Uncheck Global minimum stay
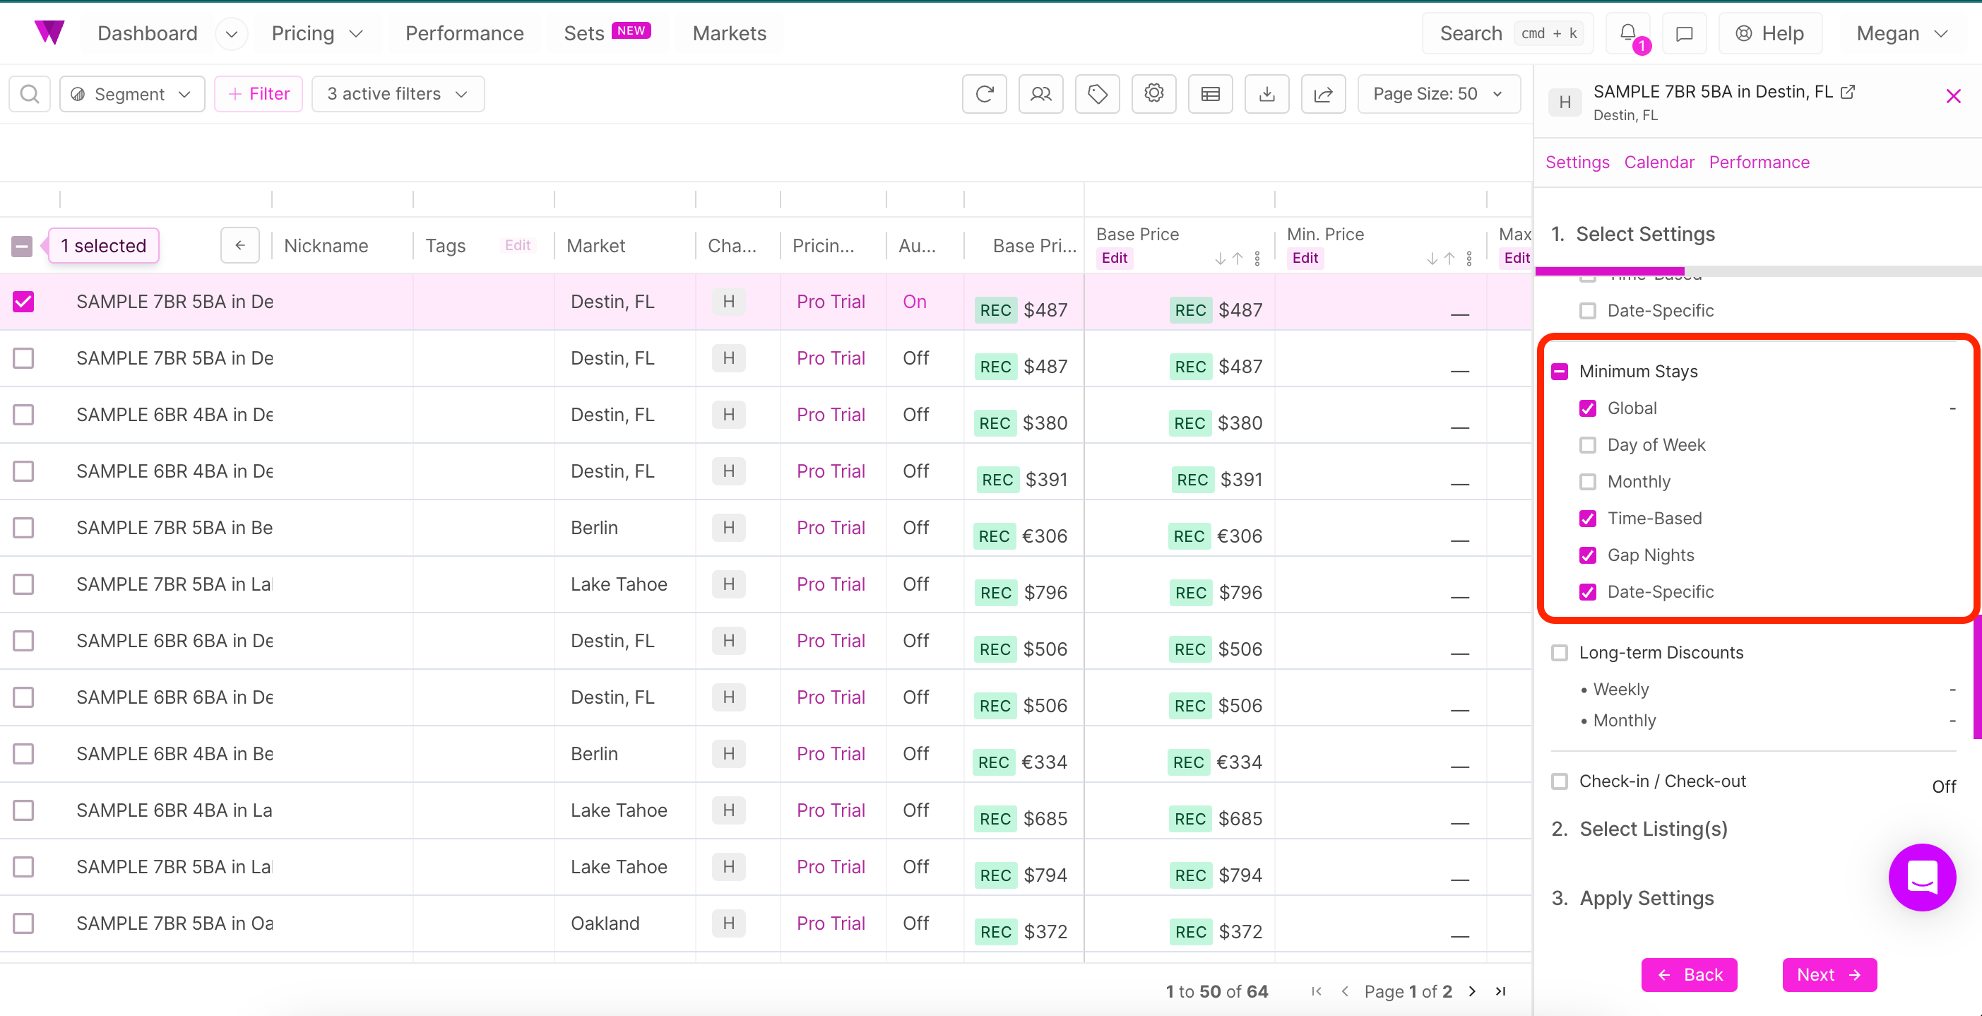Screen dimensions: 1982x1016 pos(1587,408)
